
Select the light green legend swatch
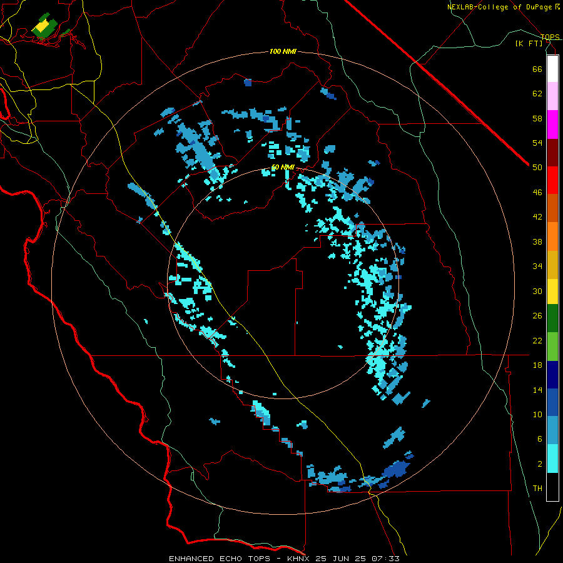click(x=552, y=347)
